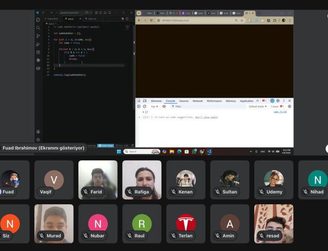Viewport: 328px width, 251px height.
Task: Click the VS Code taskbar icon
Action: click(209, 151)
